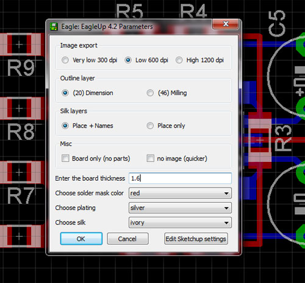Enable Board only (no parts) checkbox
The image size is (305, 283).
[65, 158]
